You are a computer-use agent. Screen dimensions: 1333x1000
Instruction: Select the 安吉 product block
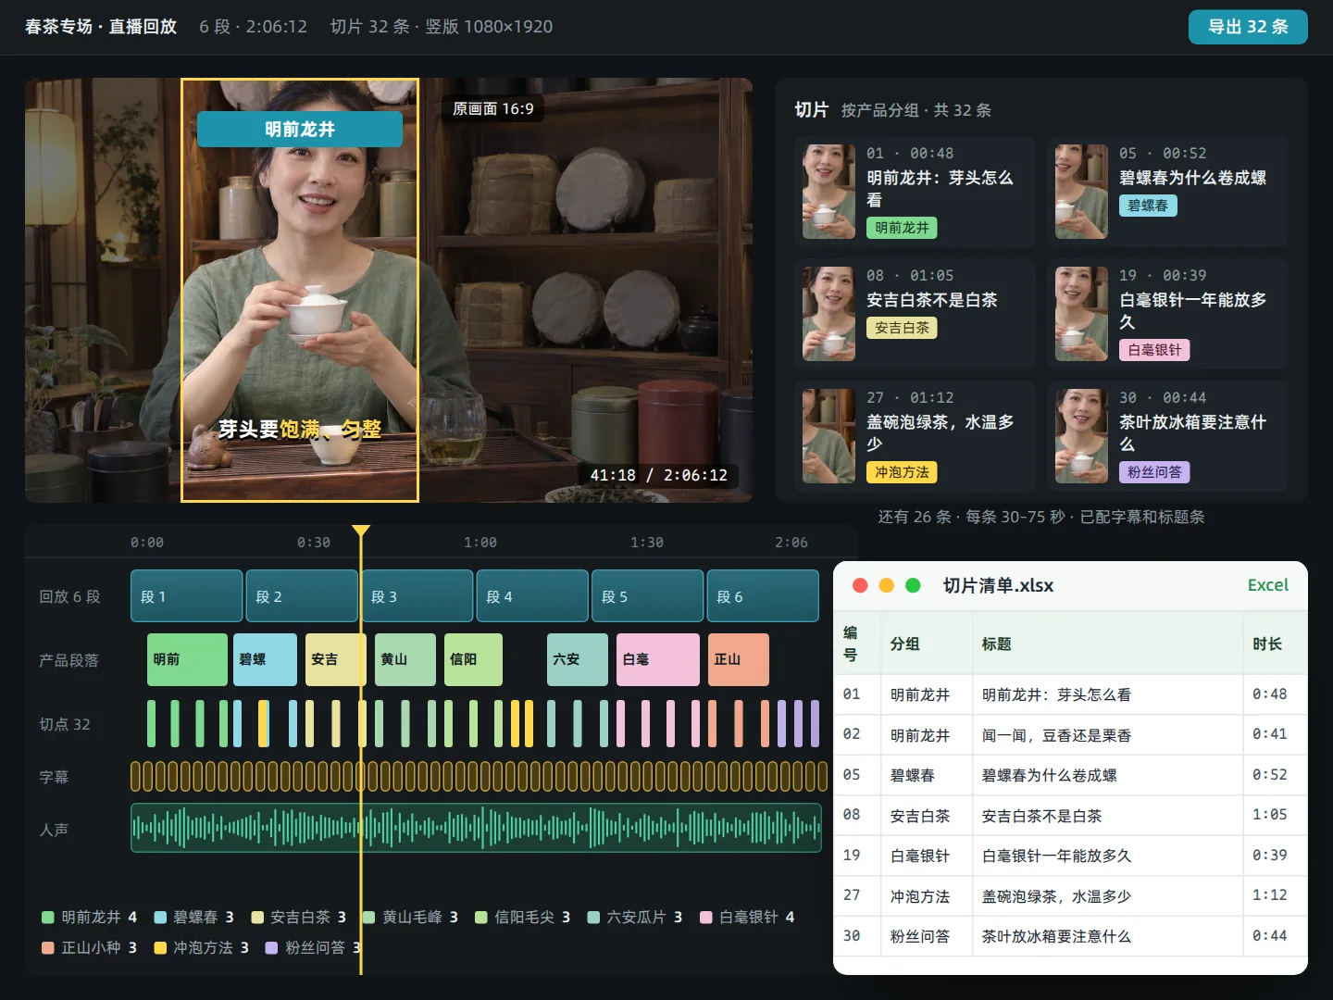[335, 659]
